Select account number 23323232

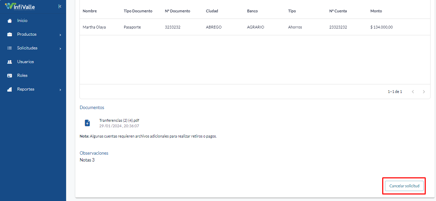point(338,27)
